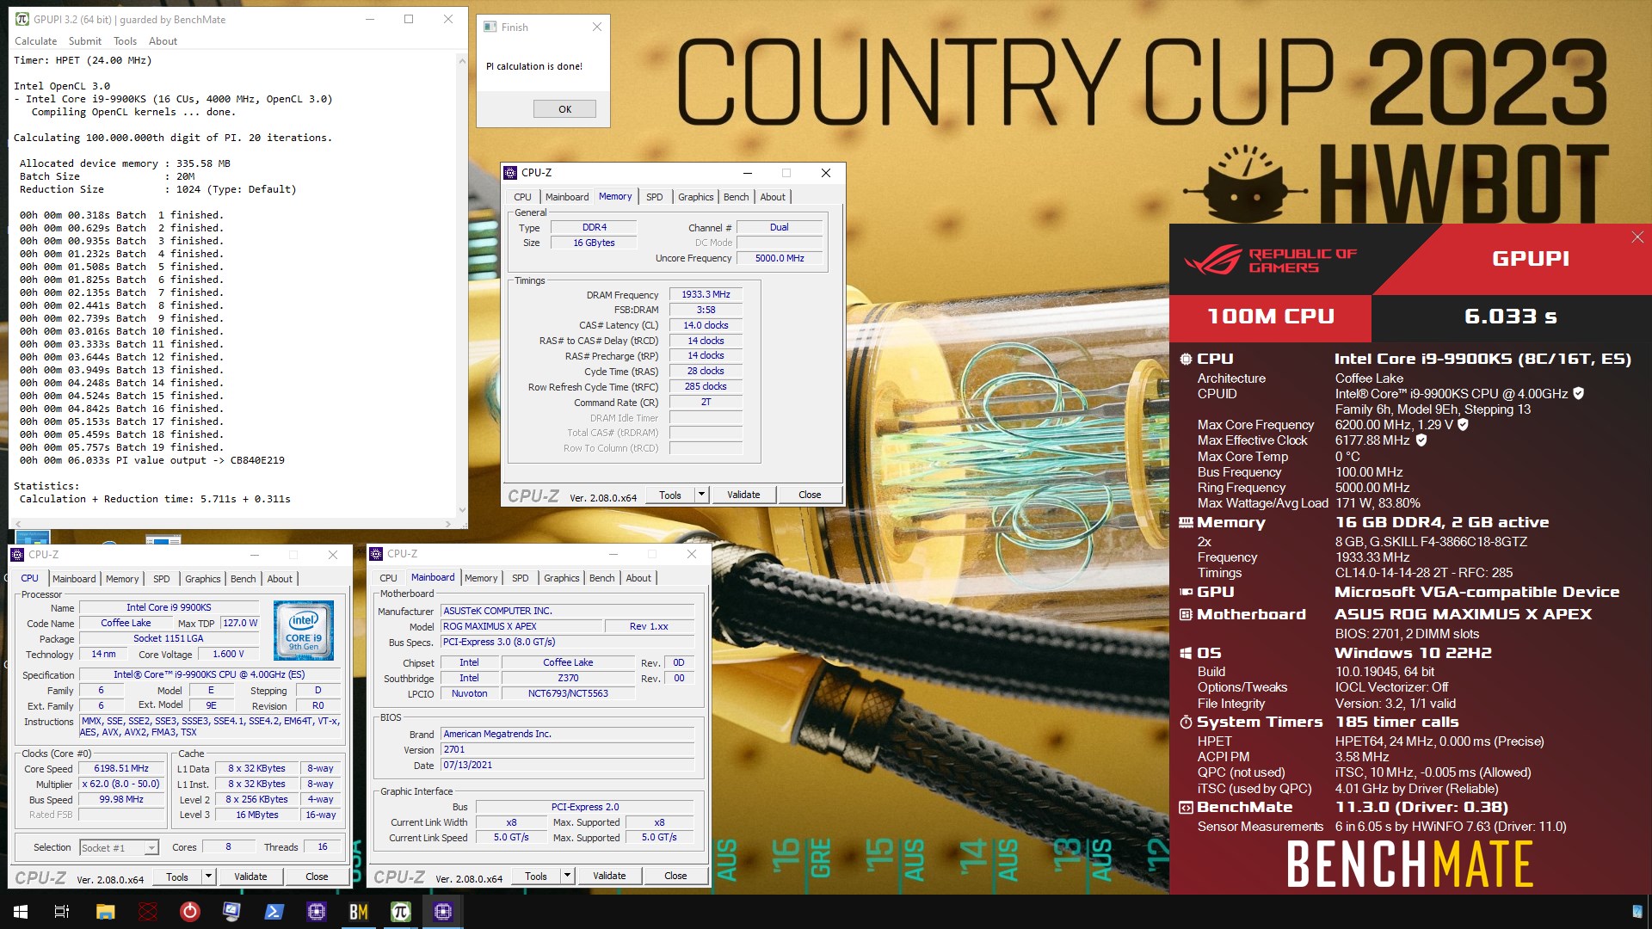The image size is (1652, 929).
Task: Click the GPUPI horizontal scrollbar left arrow
Action: 16,523
